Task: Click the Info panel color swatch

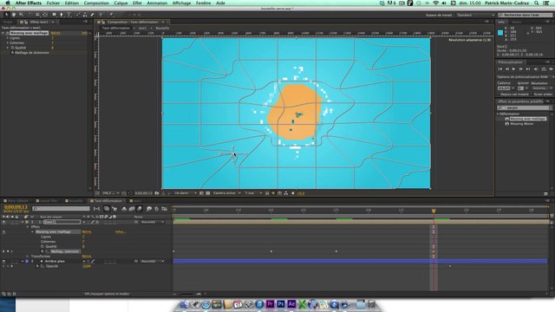Action: (x=500, y=33)
